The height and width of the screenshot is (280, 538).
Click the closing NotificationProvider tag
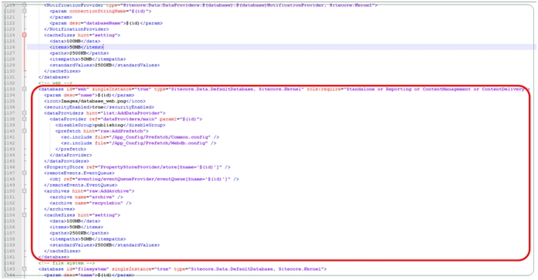(x=76, y=29)
